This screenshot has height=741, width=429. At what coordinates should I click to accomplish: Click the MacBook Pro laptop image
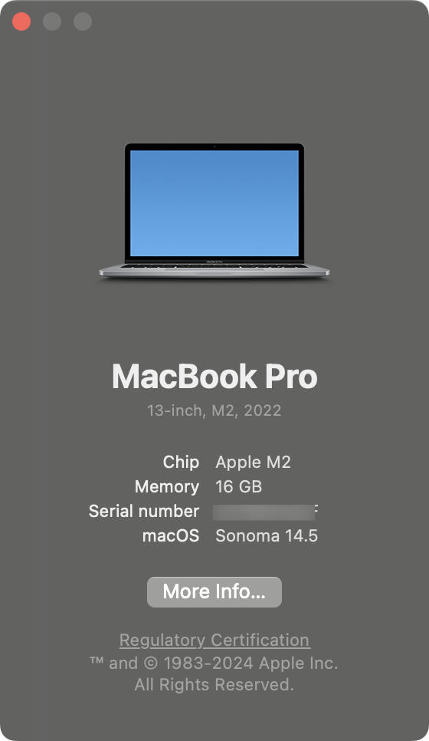[x=215, y=211]
